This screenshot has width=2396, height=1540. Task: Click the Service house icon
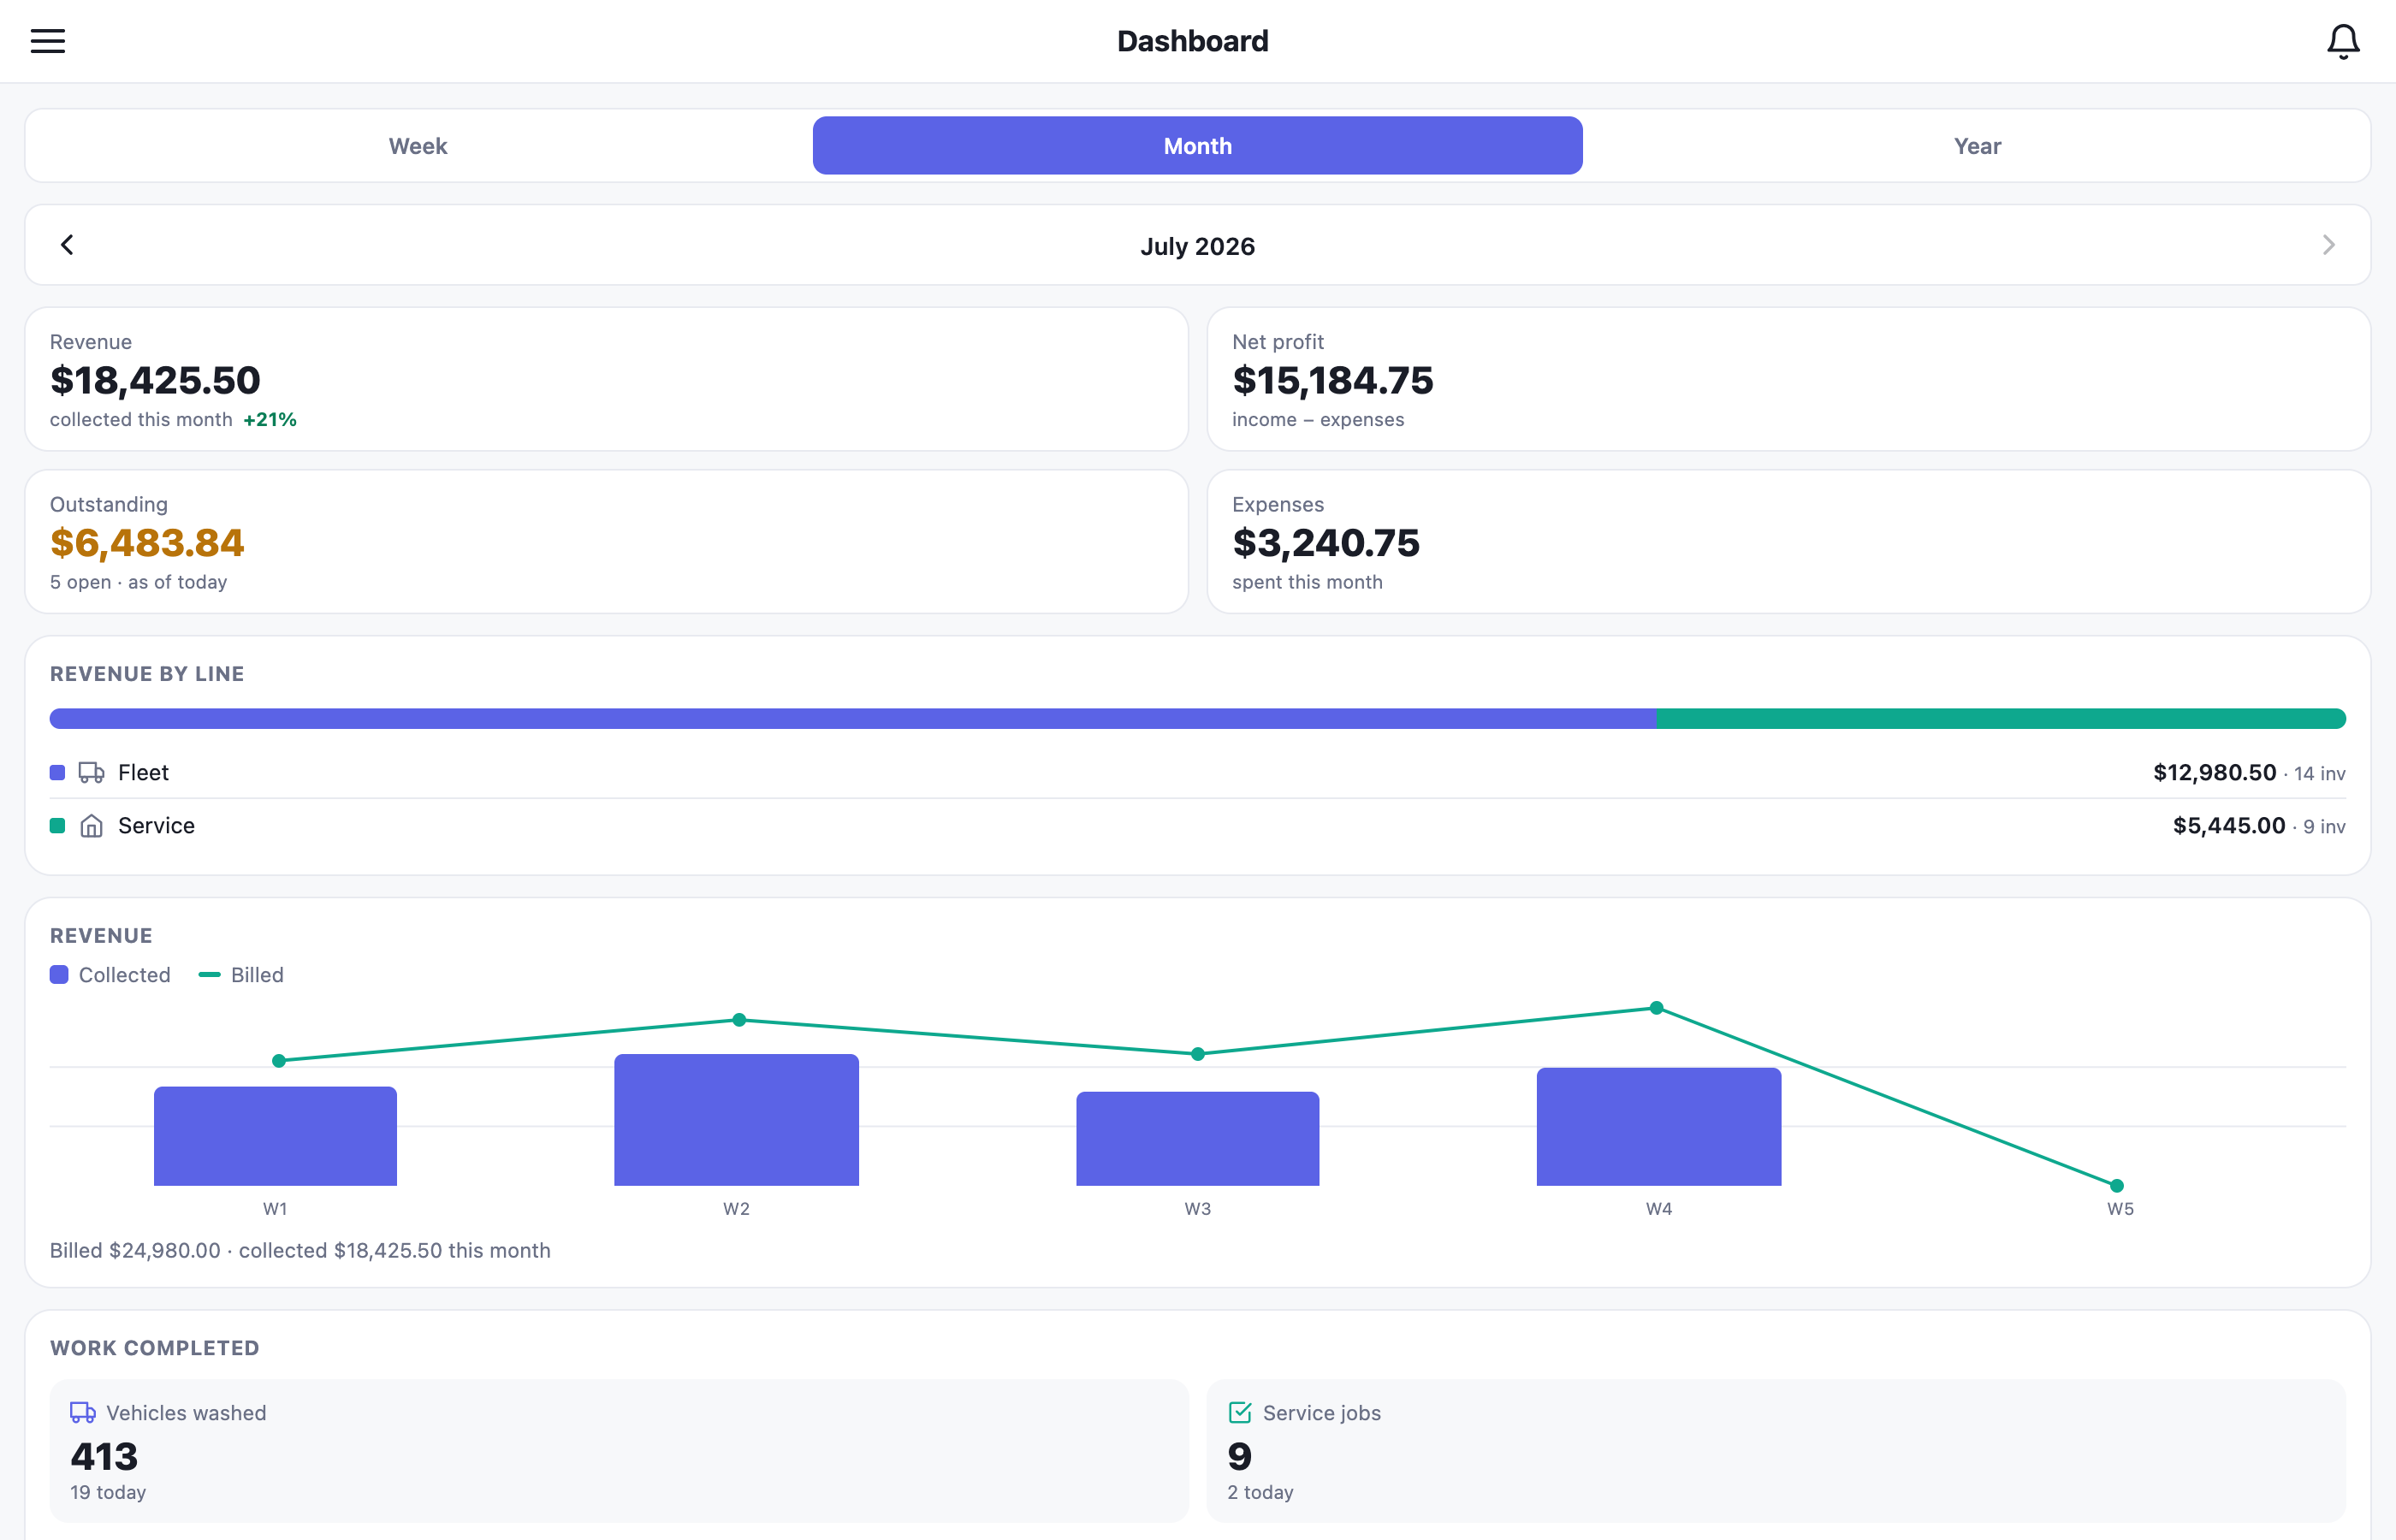pyautogui.click(x=92, y=825)
